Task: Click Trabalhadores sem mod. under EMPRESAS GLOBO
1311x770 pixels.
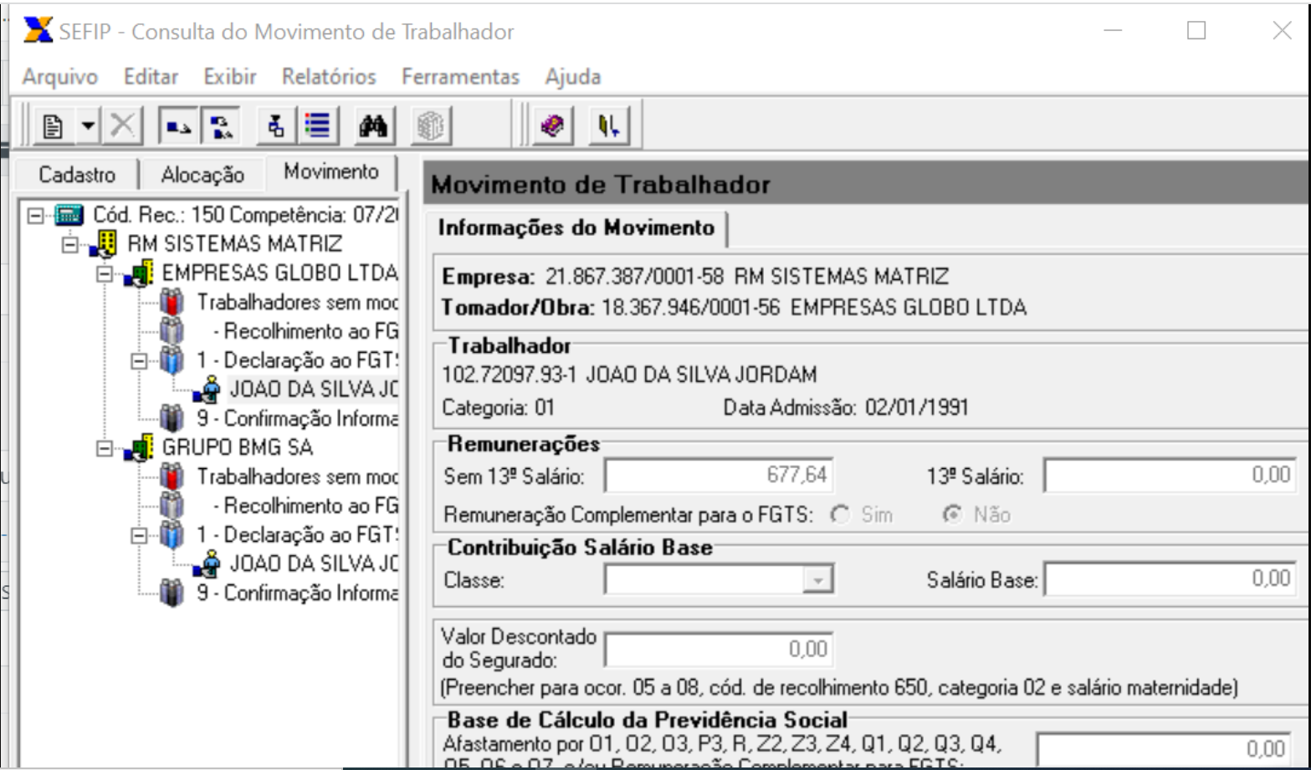Action: (297, 302)
